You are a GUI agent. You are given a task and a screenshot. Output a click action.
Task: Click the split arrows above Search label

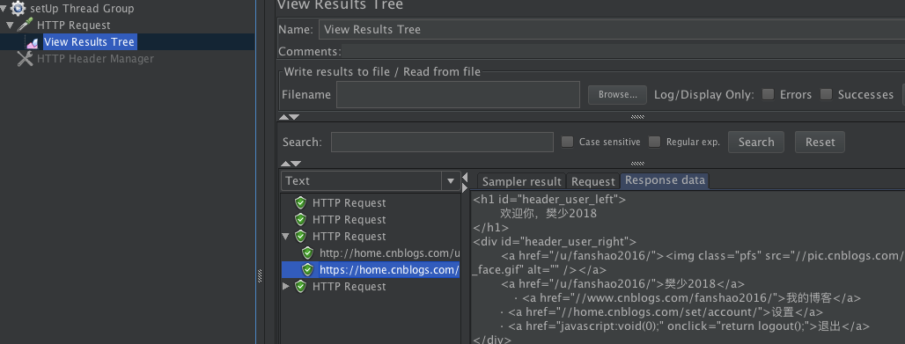(x=290, y=117)
